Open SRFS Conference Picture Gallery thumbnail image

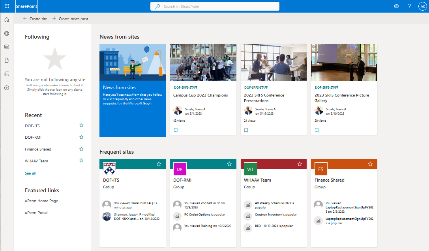[344, 62]
